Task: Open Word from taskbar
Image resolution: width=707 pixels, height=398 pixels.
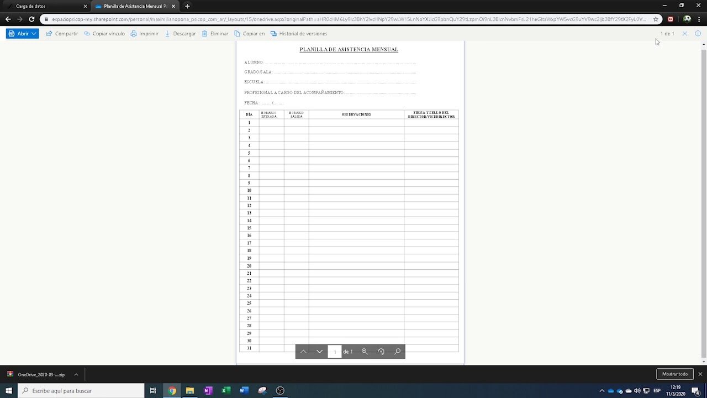Action: (x=244, y=390)
